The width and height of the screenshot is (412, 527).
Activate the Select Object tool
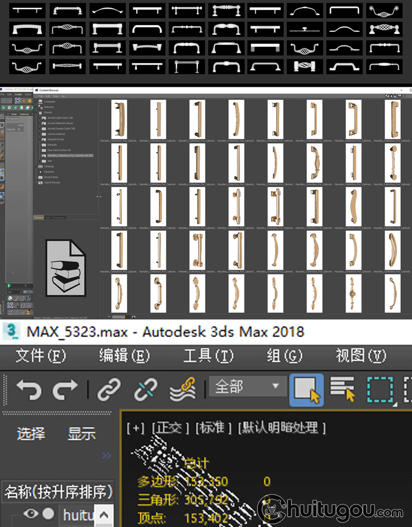pos(307,390)
